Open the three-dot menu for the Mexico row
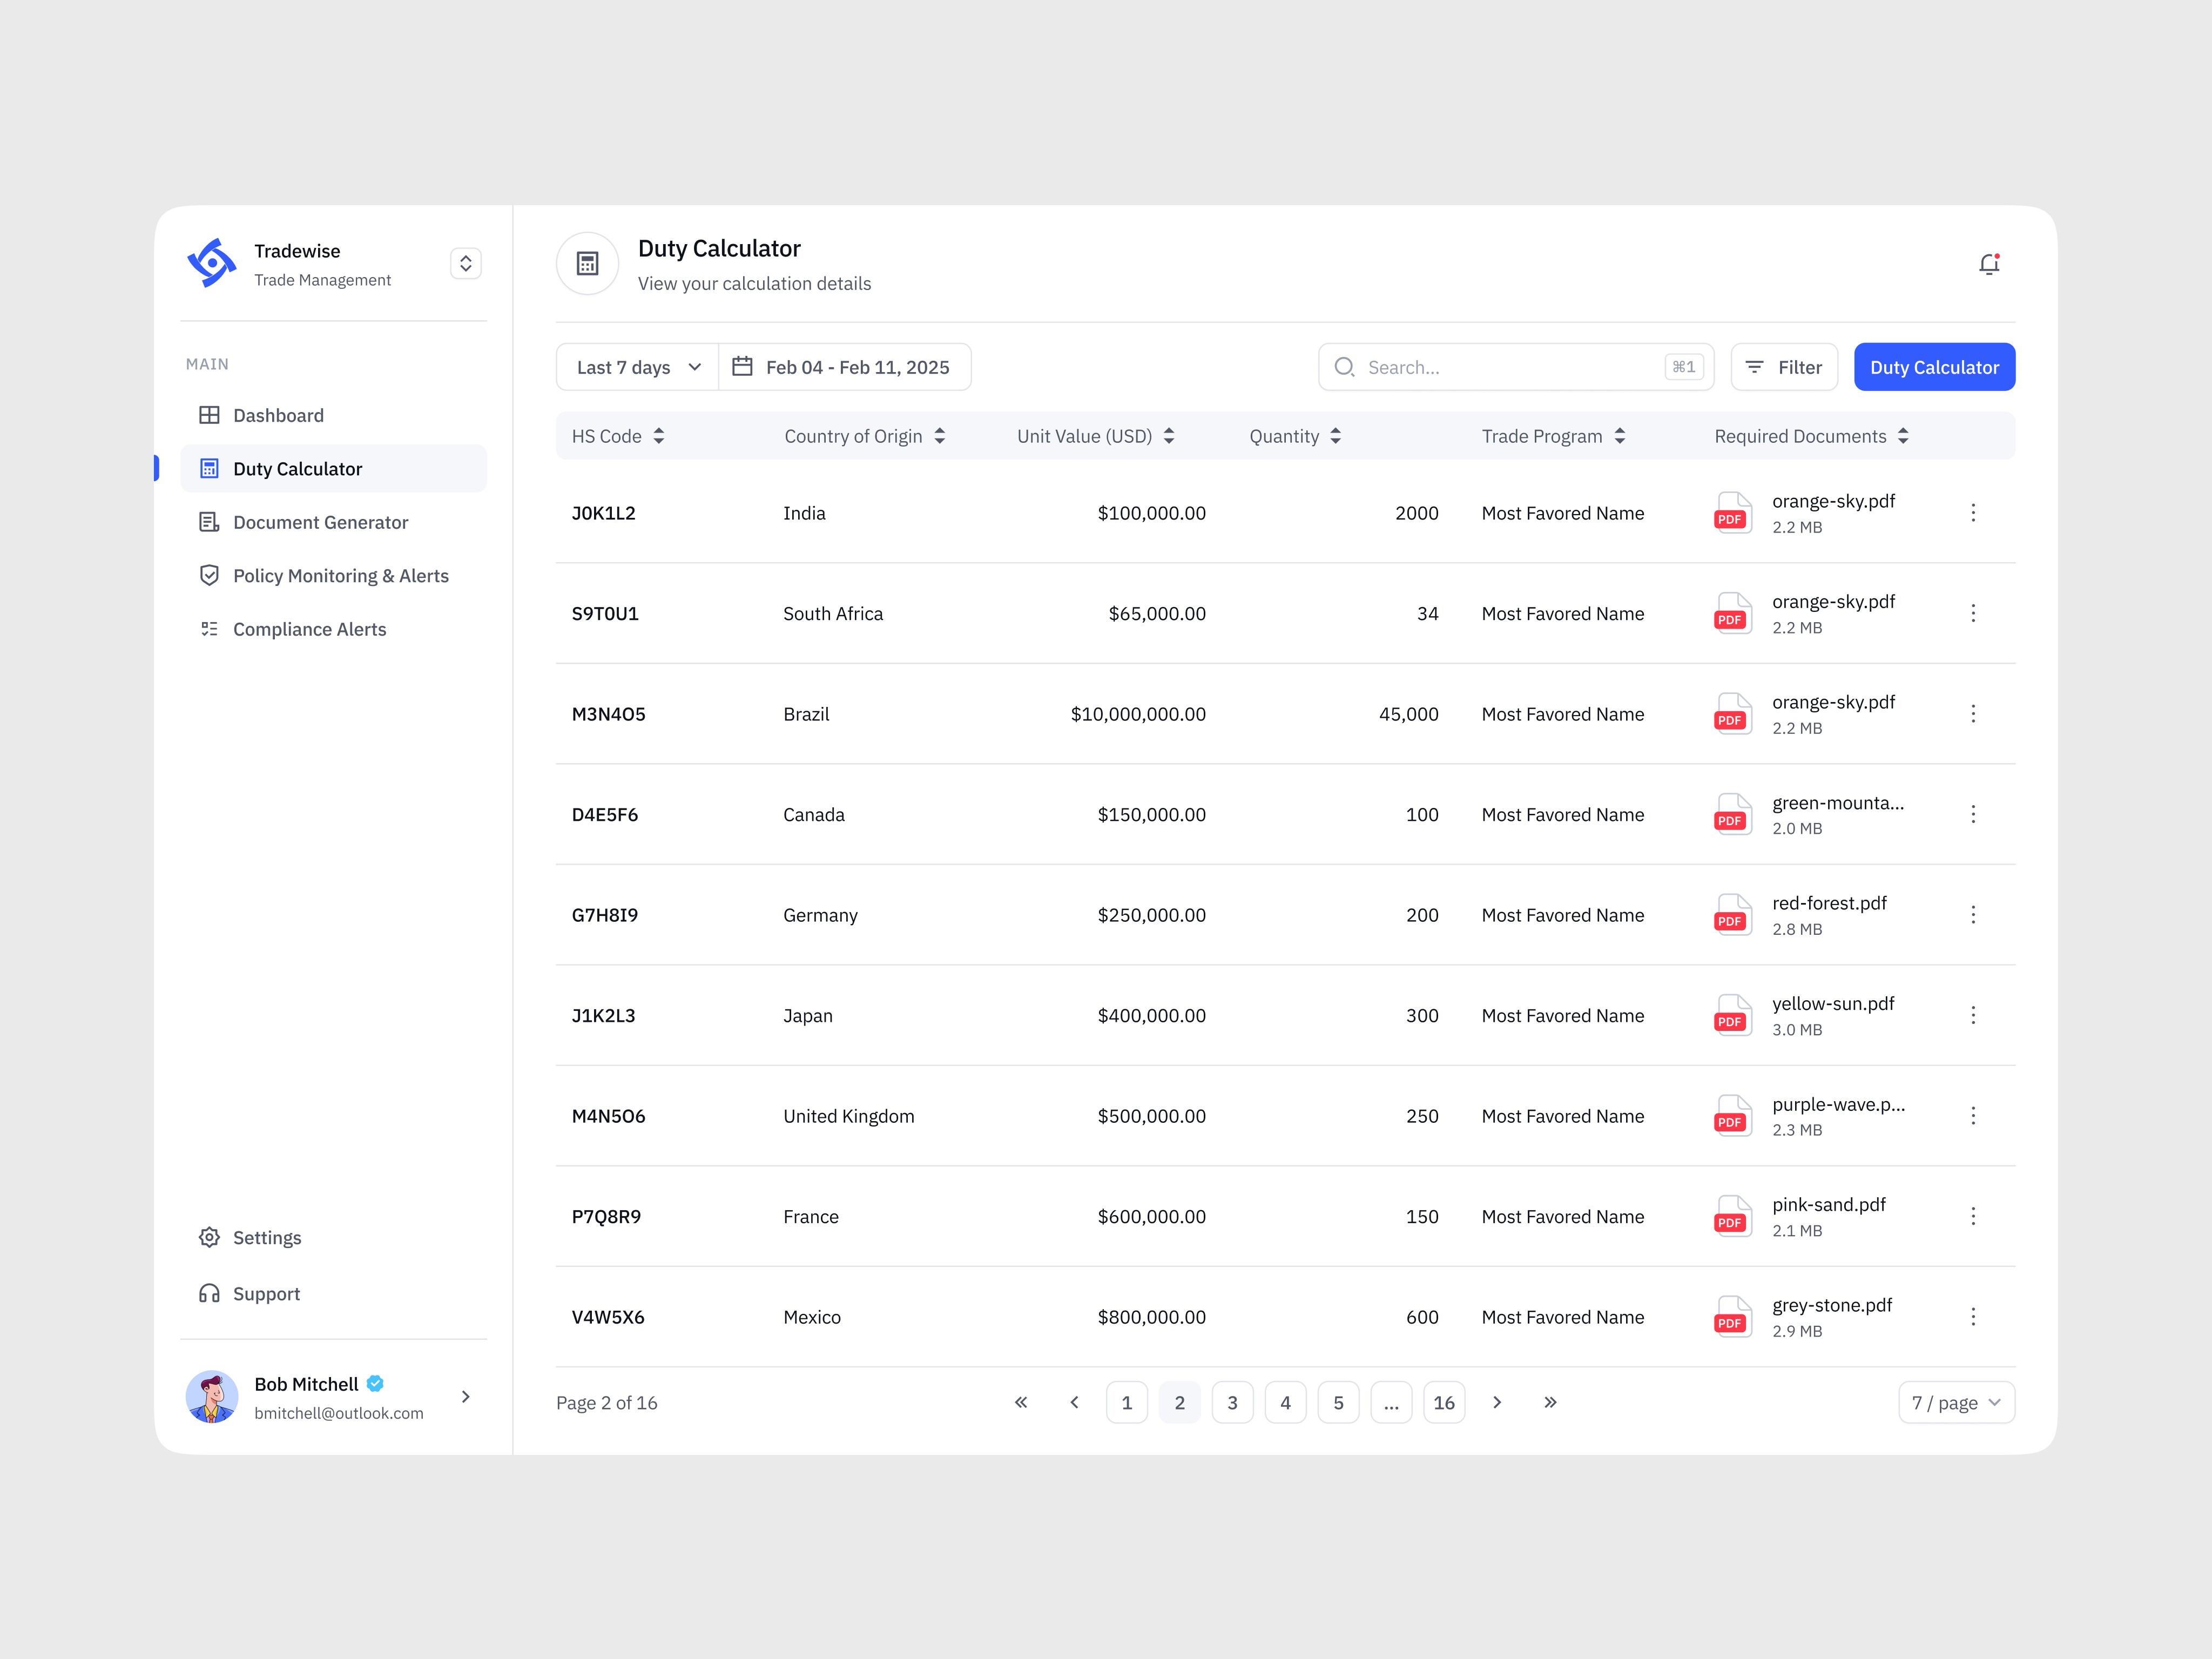This screenshot has height=1659, width=2212. pos(1972,1317)
